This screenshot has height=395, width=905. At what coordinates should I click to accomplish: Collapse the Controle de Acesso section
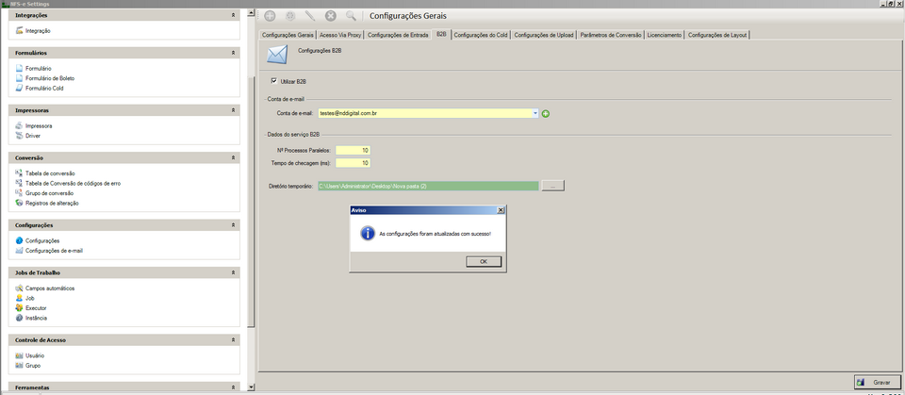pyautogui.click(x=233, y=340)
